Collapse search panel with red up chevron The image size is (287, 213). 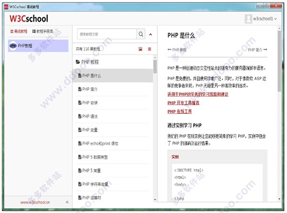point(151,34)
